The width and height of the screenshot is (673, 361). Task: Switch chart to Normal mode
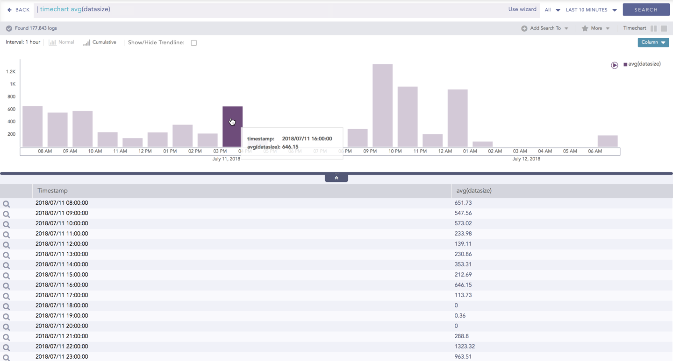tap(61, 42)
